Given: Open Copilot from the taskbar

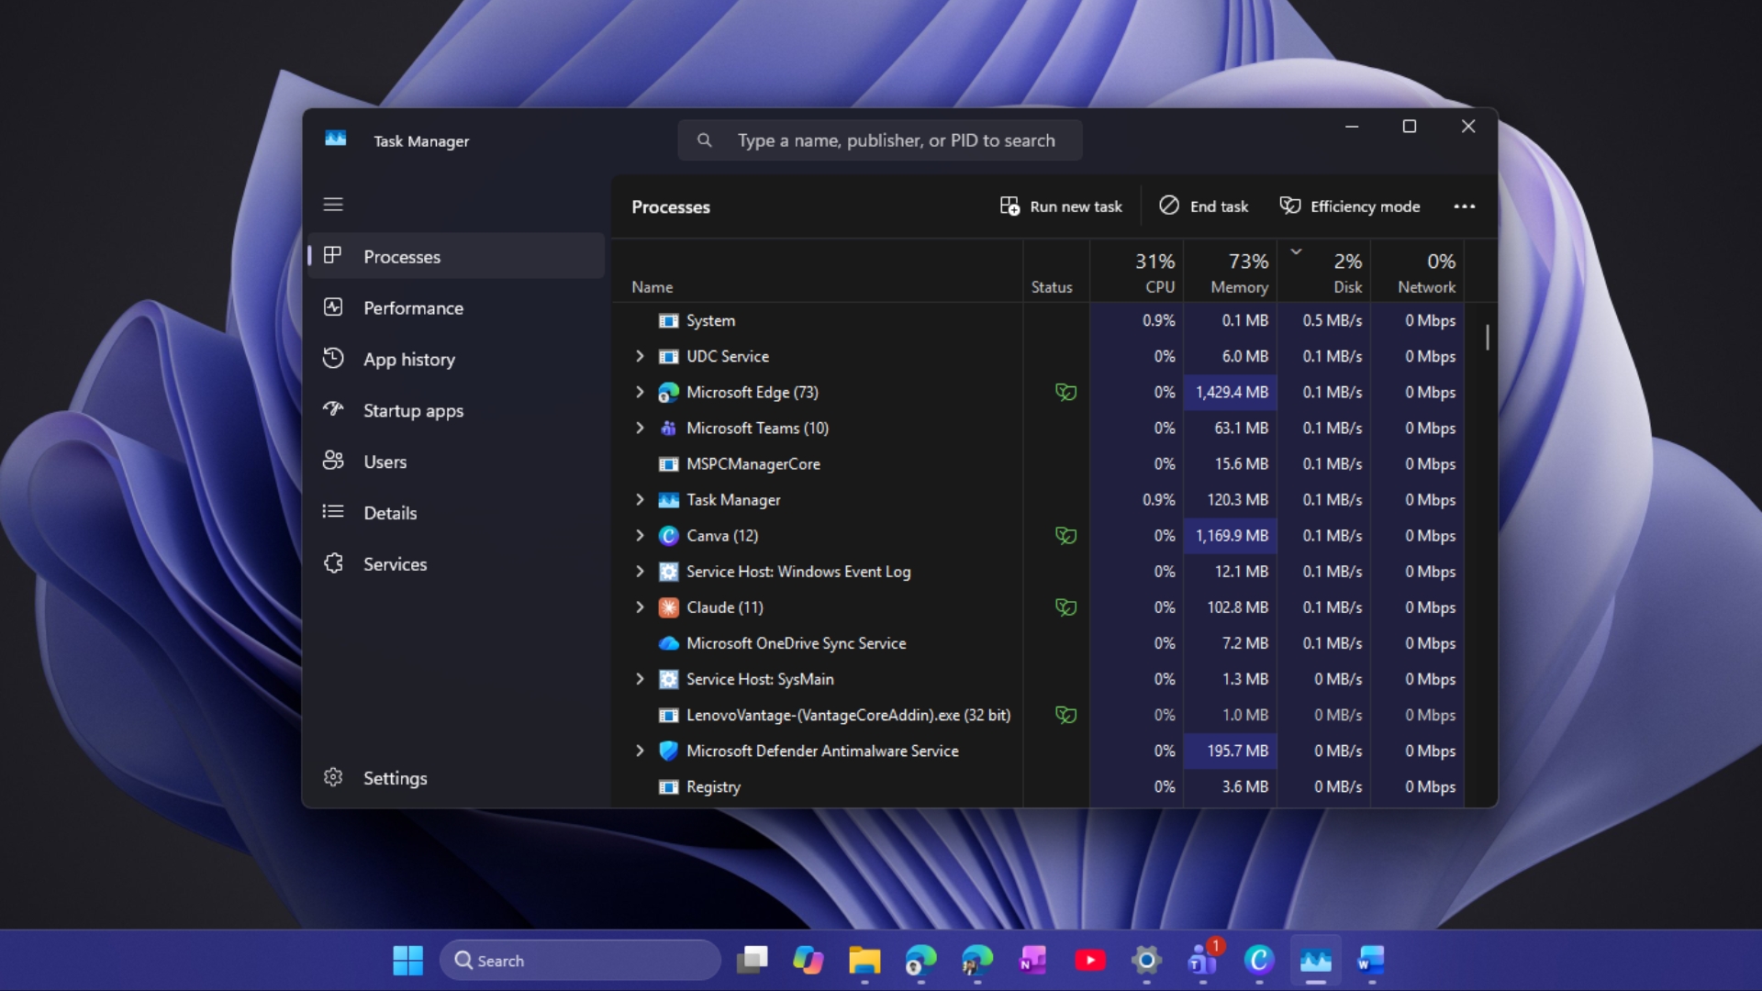Looking at the screenshot, I should (x=808, y=960).
